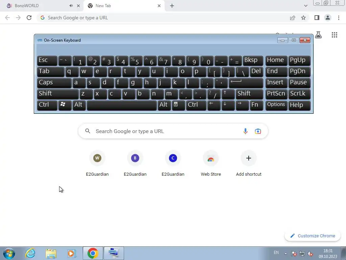Open the Chrome Labs flask icon
The width and height of the screenshot is (346, 260).
[318, 35]
